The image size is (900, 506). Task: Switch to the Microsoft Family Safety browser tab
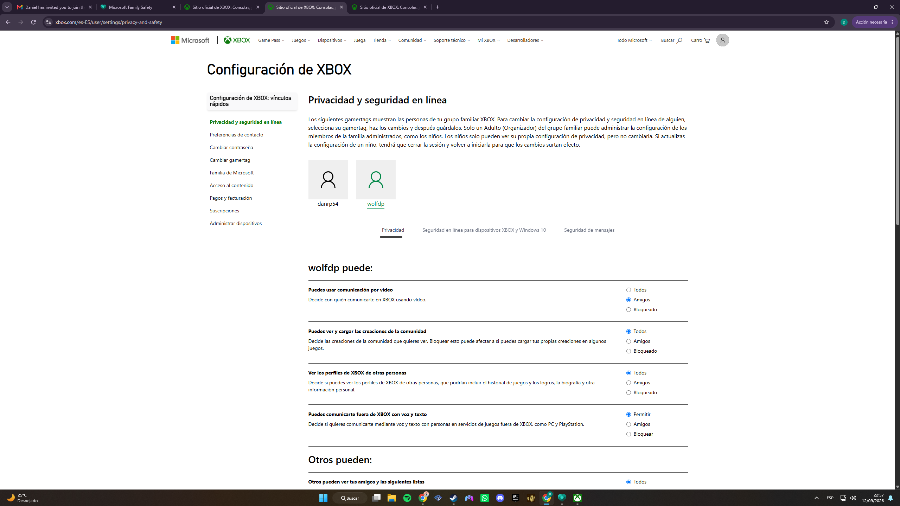[138, 7]
